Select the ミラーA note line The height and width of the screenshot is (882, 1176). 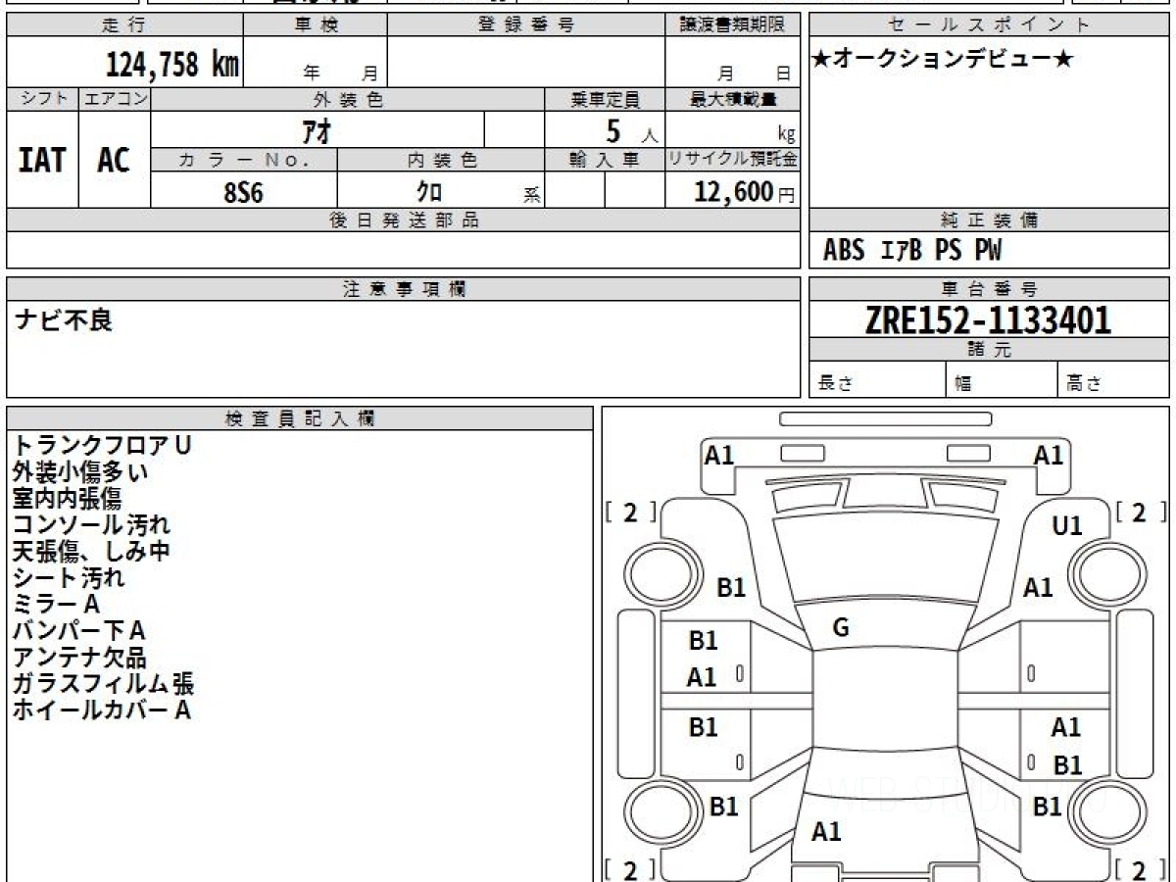(x=57, y=604)
